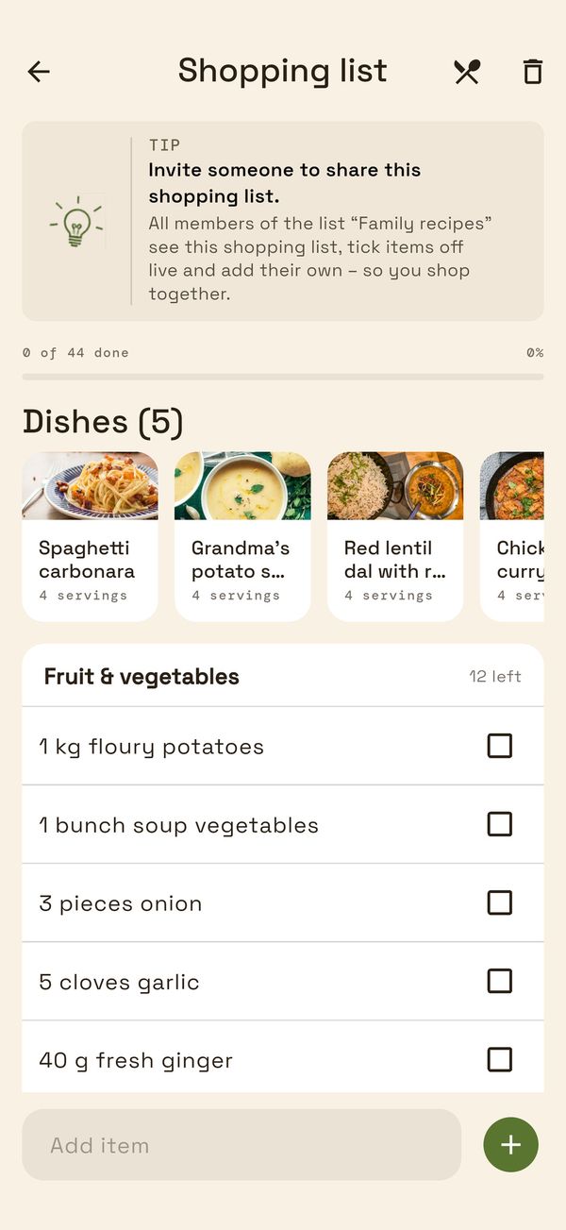The image size is (566, 1230).
Task: Tap the 12 left counter label
Action: [x=495, y=677]
